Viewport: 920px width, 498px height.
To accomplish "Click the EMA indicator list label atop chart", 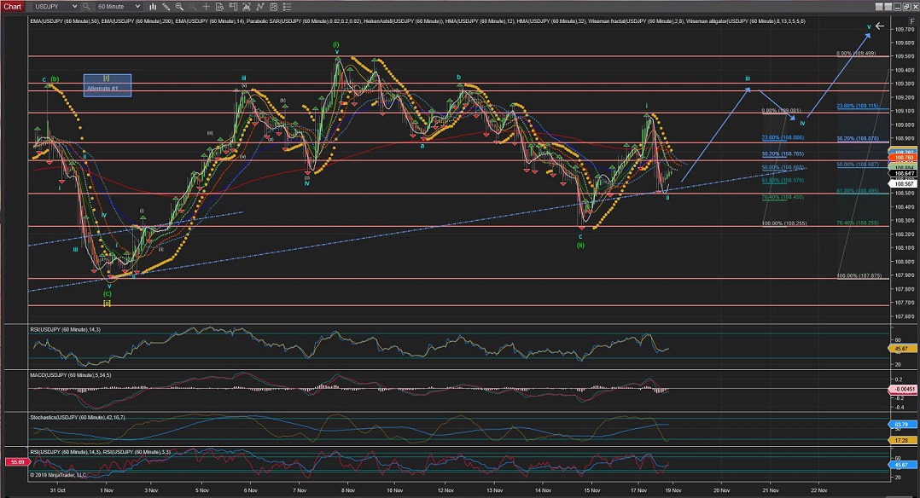I will pyautogui.click(x=417, y=21).
